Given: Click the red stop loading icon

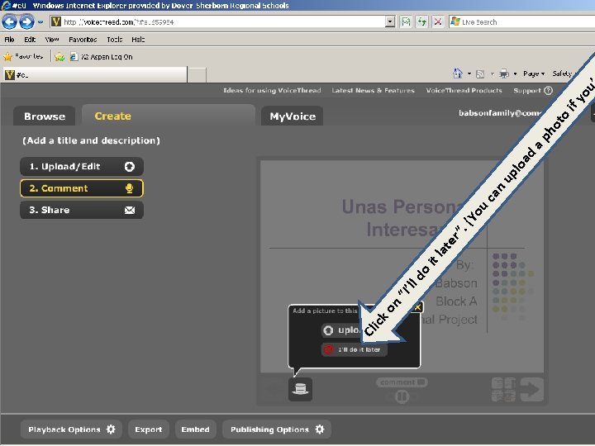Looking at the screenshot, I should point(437,22).
